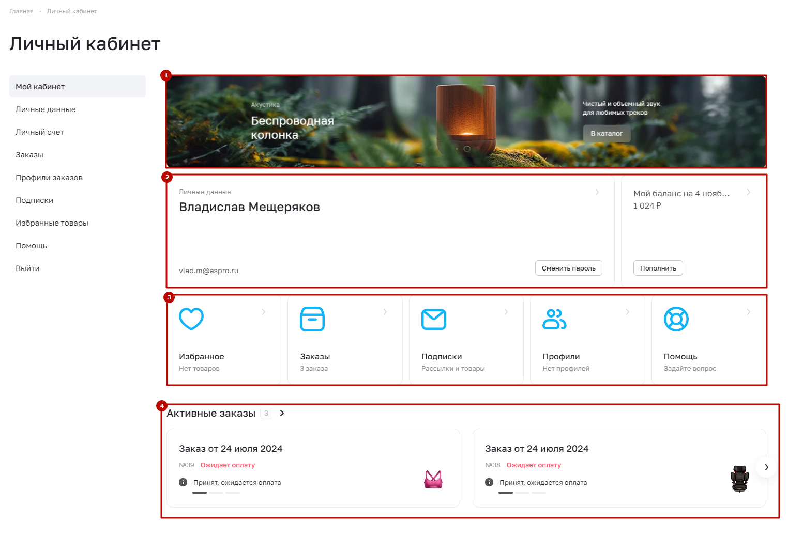The image size is (788, 539).
Task: Click info icon in order №38 card
Action: [x=489, y=482]
